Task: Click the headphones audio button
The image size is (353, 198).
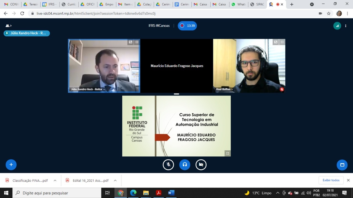Action: [184, 165]
